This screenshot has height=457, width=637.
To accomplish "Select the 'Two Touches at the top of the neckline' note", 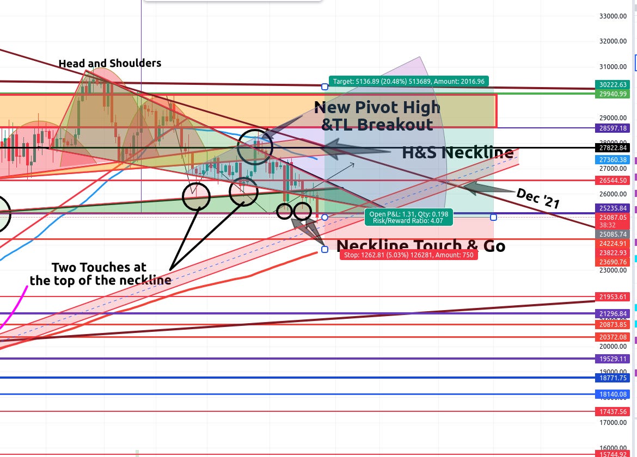I will (x=100, y=274).
